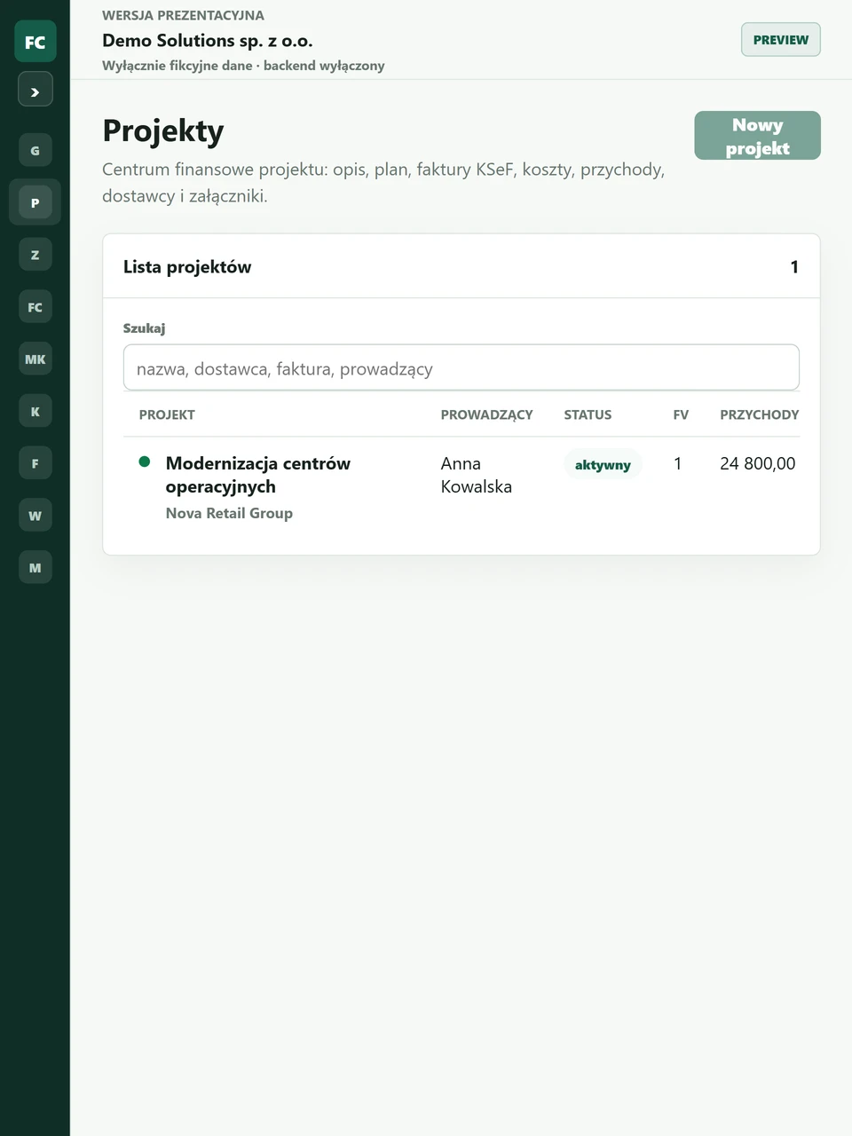Click the aktywny status badge

(x=603, y=465)
